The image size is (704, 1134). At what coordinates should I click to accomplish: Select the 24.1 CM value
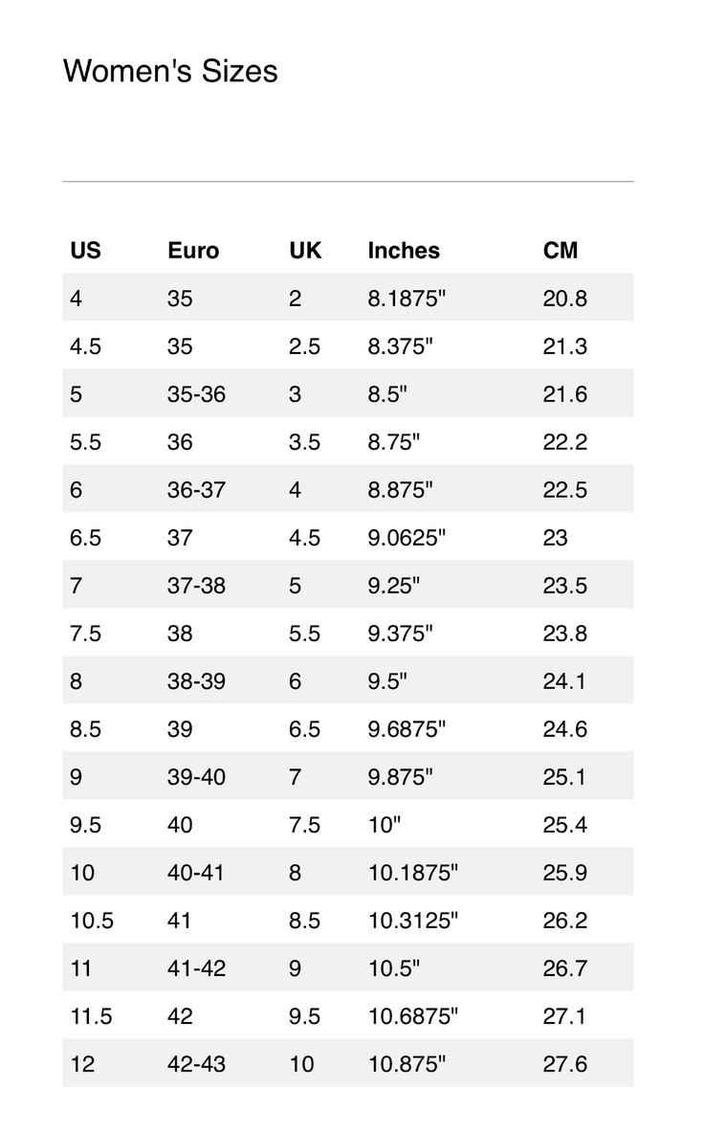pos(565,681)
